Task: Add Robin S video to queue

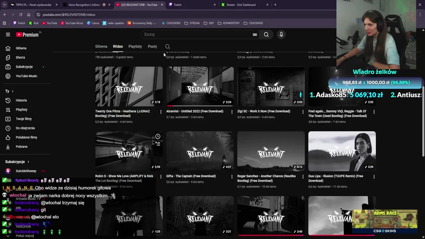Action: [x=158, y=144]
